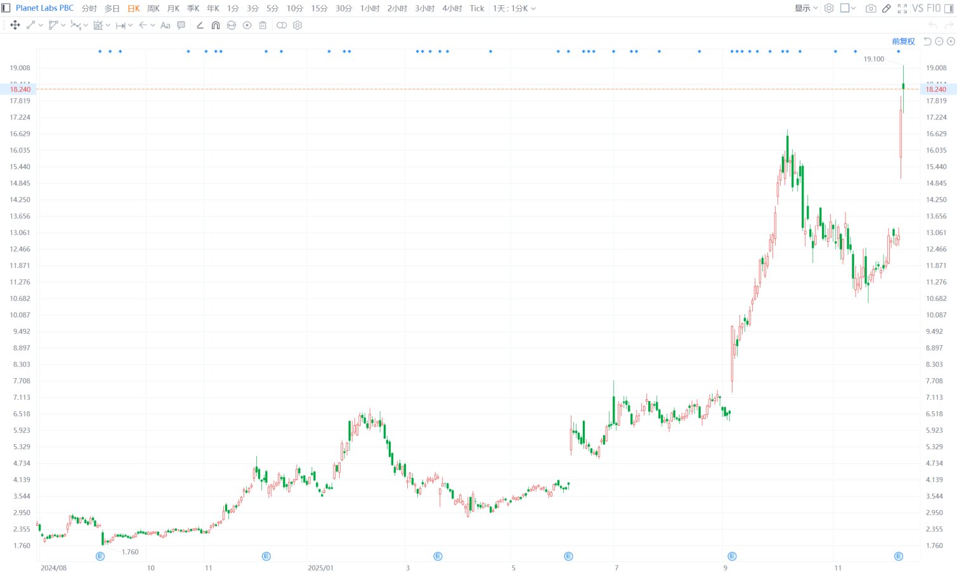
Task: Expand the polyline tool dropdown arrow
Action: coord(63,25)
